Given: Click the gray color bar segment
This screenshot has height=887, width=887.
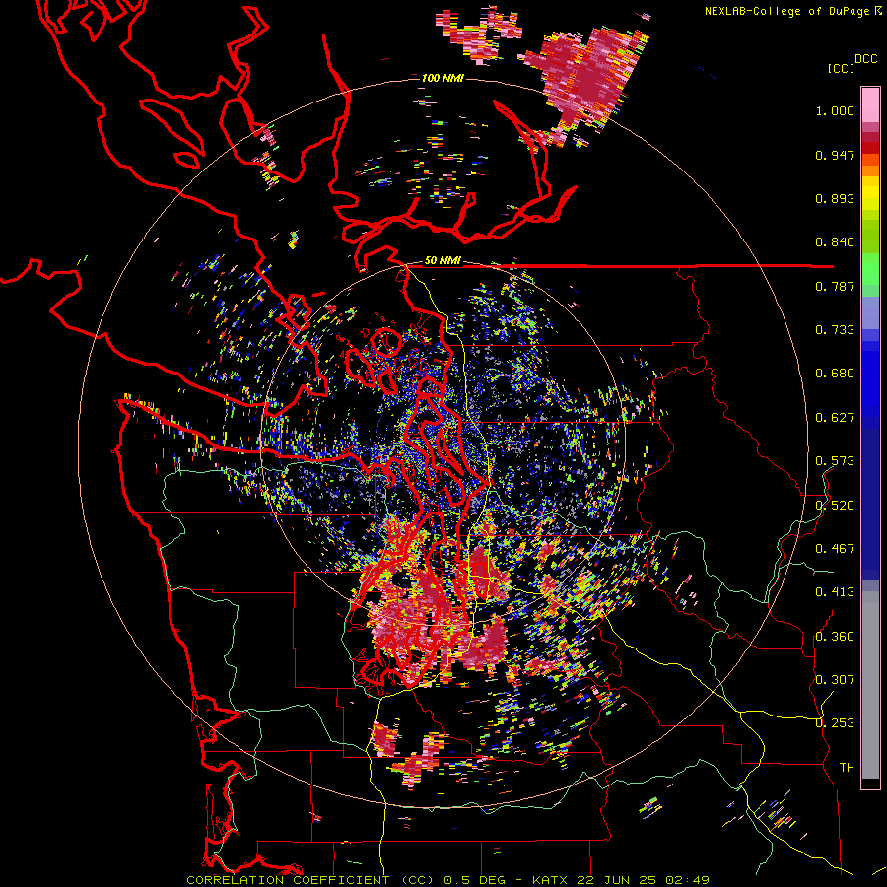Looking at the screenshot, I should click(x=870, y=685).
